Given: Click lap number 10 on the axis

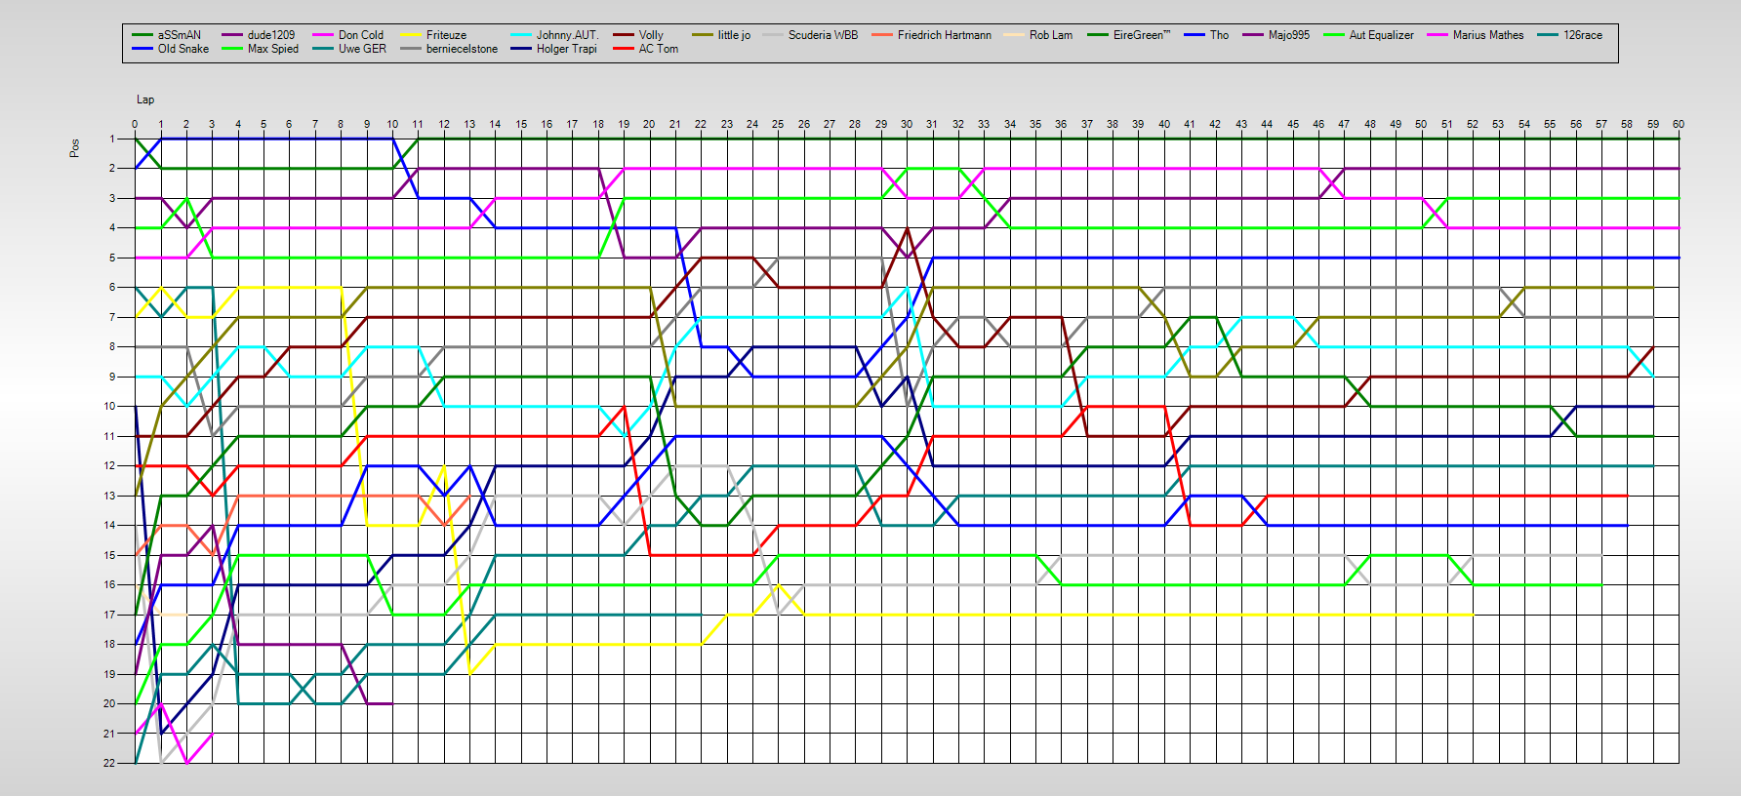Looking at the screenshot, I should [392, 124].
